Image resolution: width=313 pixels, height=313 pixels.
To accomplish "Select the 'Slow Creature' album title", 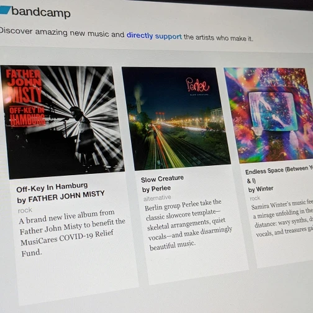I will coord(162,179).
